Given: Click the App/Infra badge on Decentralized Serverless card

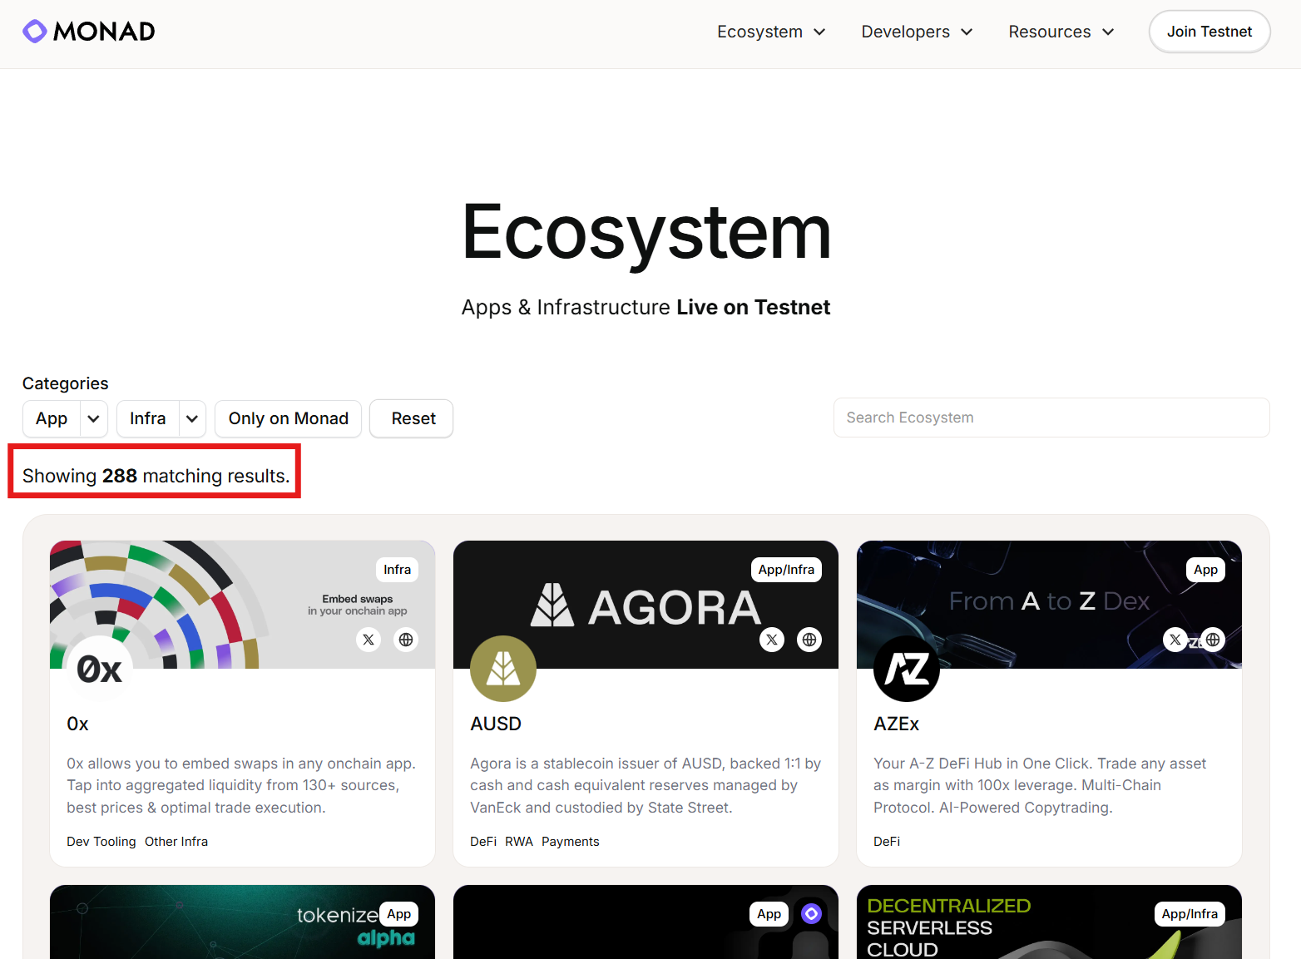Looking at the screenshot, I should 1190,914.
